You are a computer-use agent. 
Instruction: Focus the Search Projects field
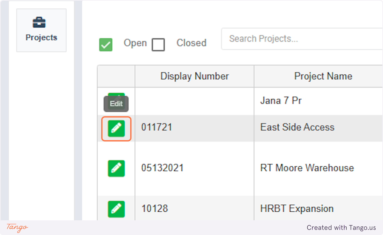click(302, 39)
